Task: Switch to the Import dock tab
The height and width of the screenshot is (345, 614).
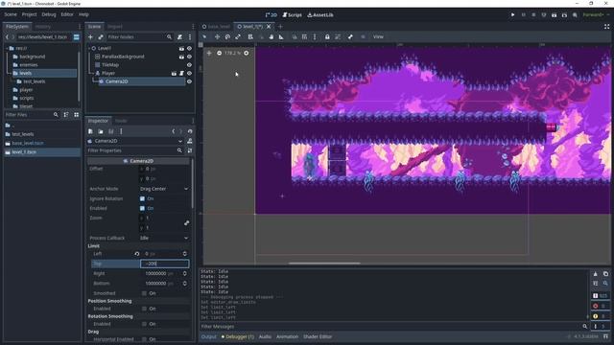Action: click(x=115, y=27)
